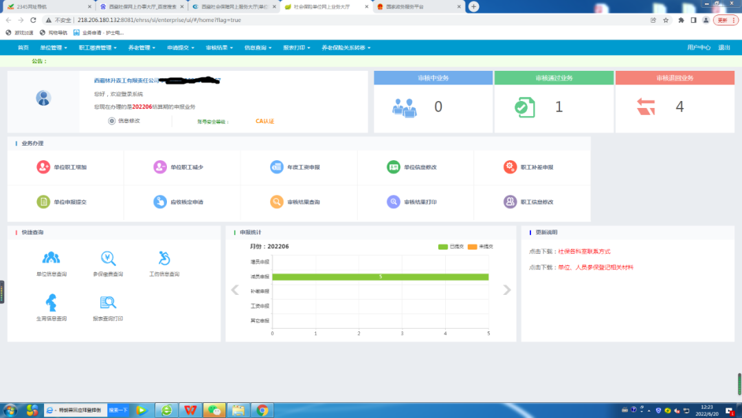Open 职工补差申报 business item
742x418 pixels.
(x=528, y=167)
